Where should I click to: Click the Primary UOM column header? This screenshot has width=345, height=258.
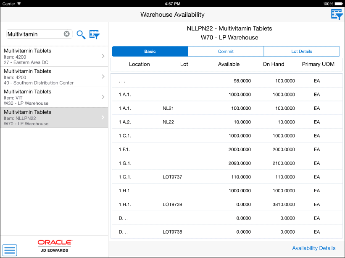tap(318, 64)
